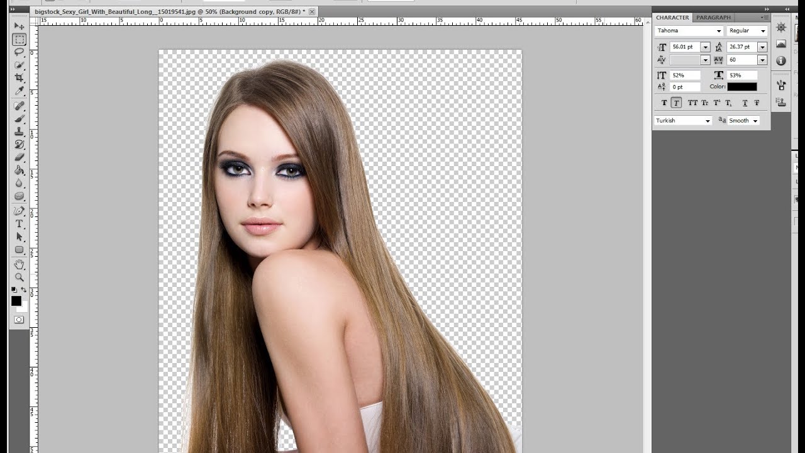This screenshot has width=805, height=453.
Task: Open the Tahoma font family dropdown
Action: [689, 31]
